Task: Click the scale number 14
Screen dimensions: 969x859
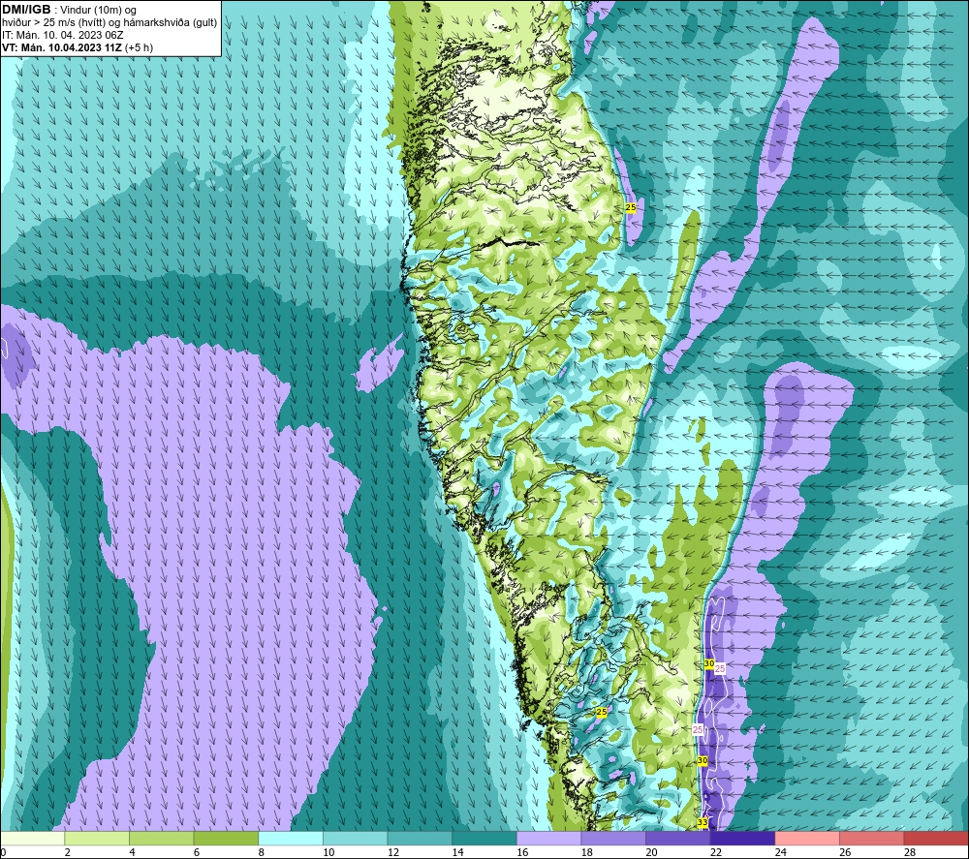Action: pyautogui.click(x=458, y=852)
